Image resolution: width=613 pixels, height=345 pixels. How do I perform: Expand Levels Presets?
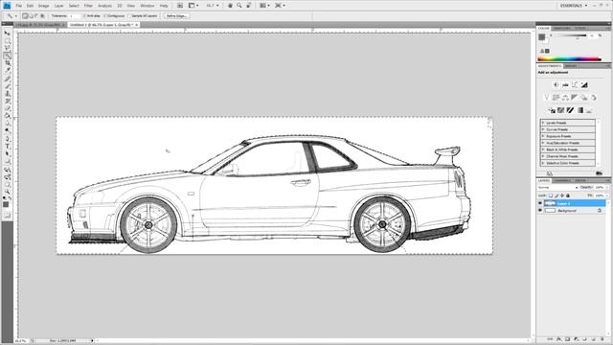click(x=543, y=123)
